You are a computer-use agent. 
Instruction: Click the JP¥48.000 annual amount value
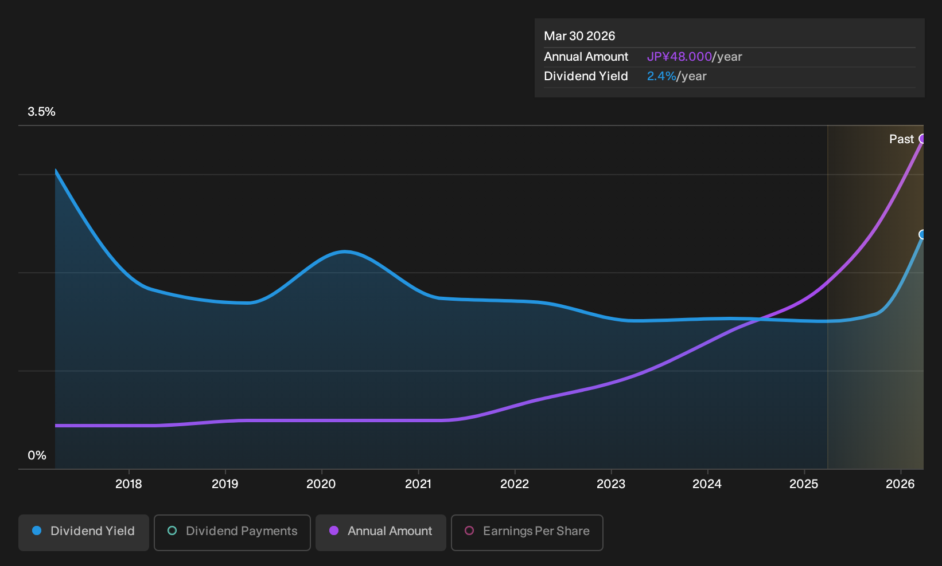[679, 57]
